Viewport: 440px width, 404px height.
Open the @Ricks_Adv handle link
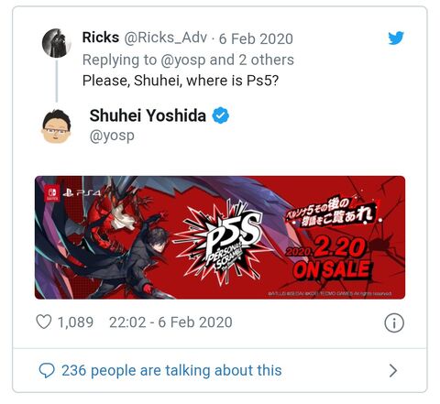[165, 38]
